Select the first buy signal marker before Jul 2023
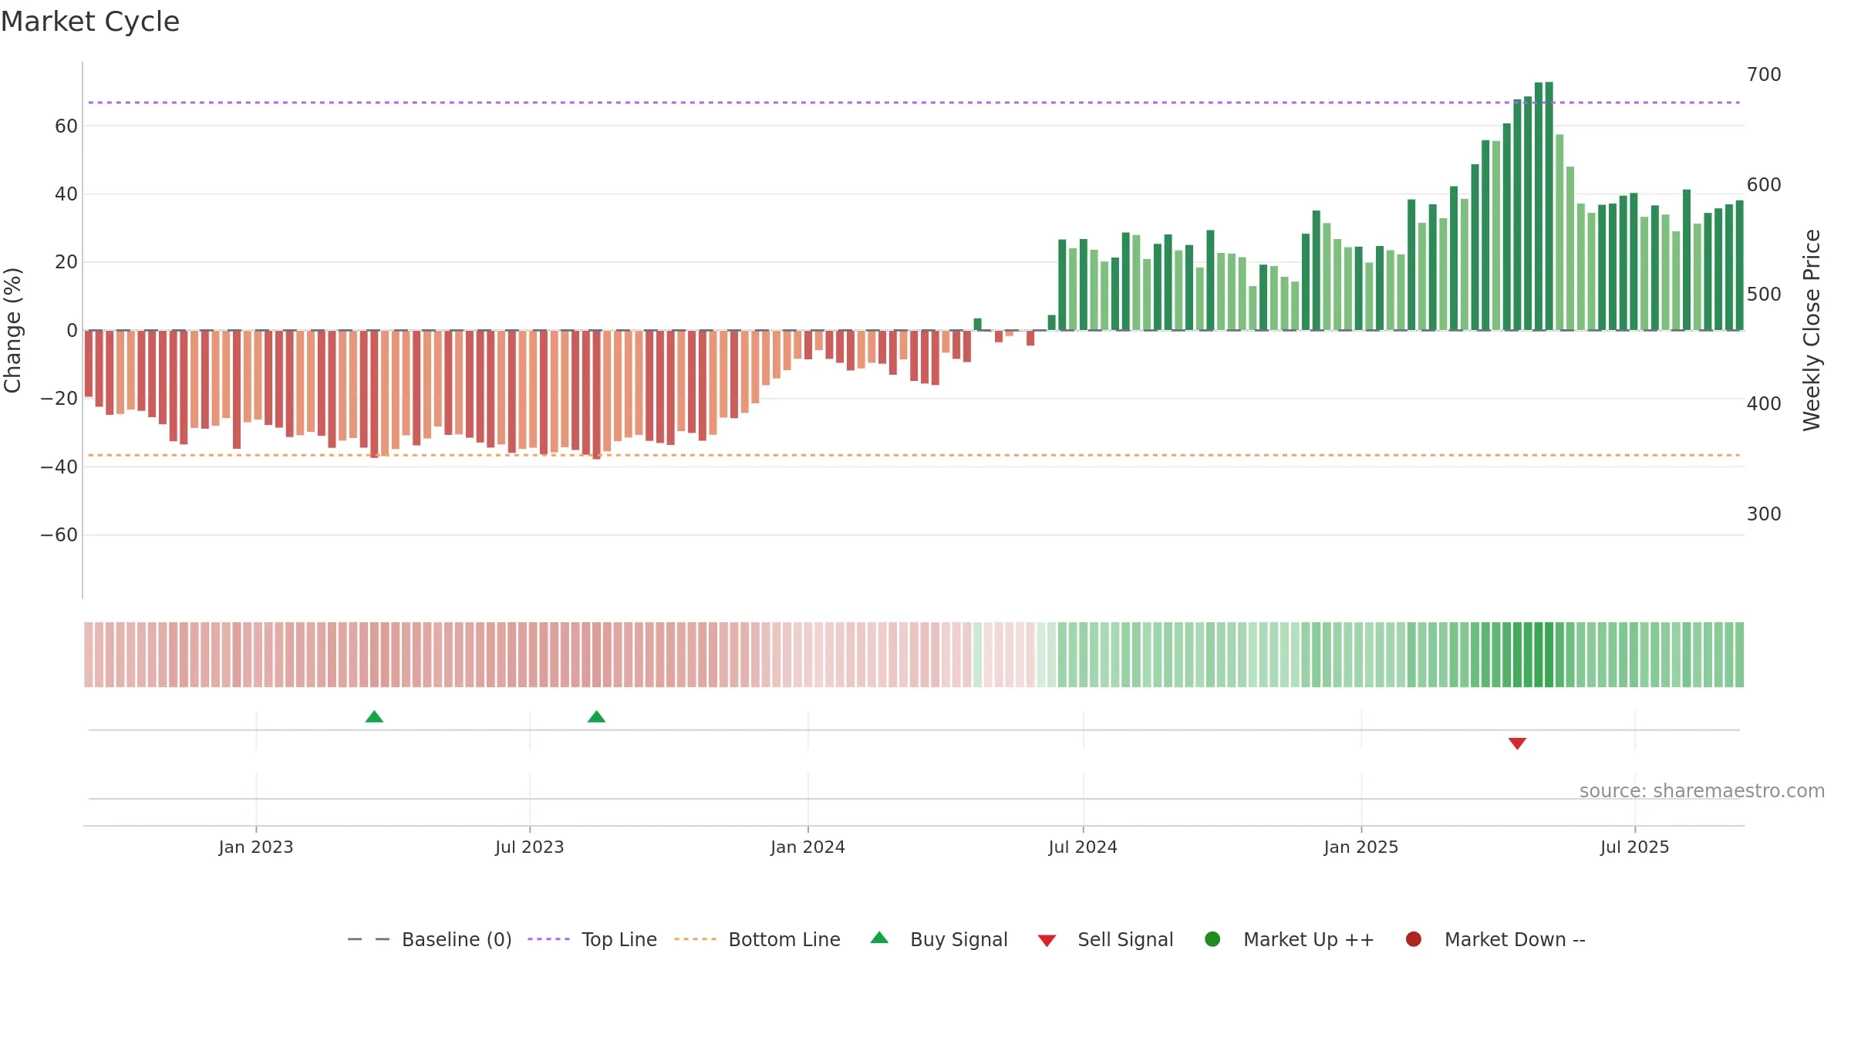1851x1041 pixels. pyautogui.click(x=374, y=716)
